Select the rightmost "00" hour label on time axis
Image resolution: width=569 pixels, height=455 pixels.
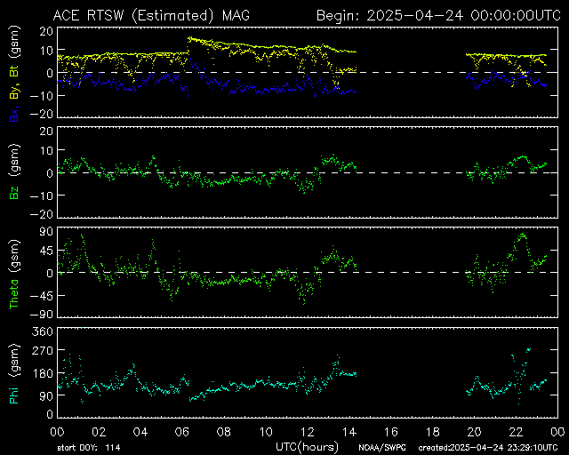(x=557, y=432)
